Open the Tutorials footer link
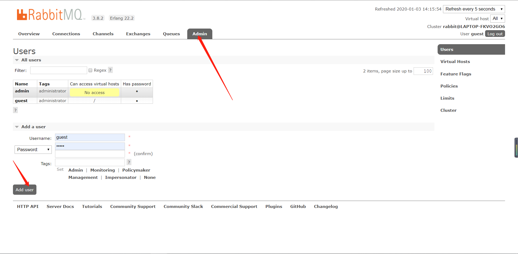 (92, 206)
